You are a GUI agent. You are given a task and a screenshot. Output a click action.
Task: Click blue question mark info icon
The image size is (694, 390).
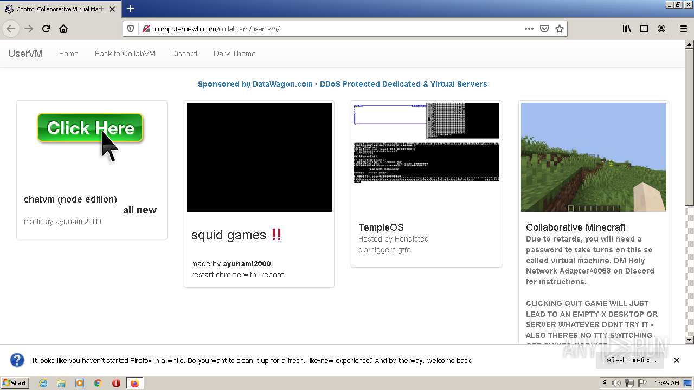[x=17, y=360]
